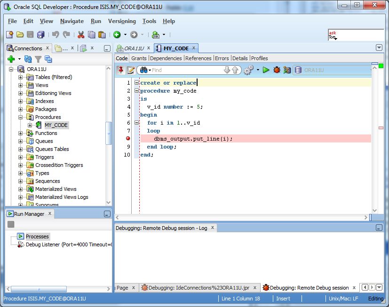The width and height of the screenshot is (389, 307).
Task: Collapse the Procedures tree node
Action: [21, 117]
